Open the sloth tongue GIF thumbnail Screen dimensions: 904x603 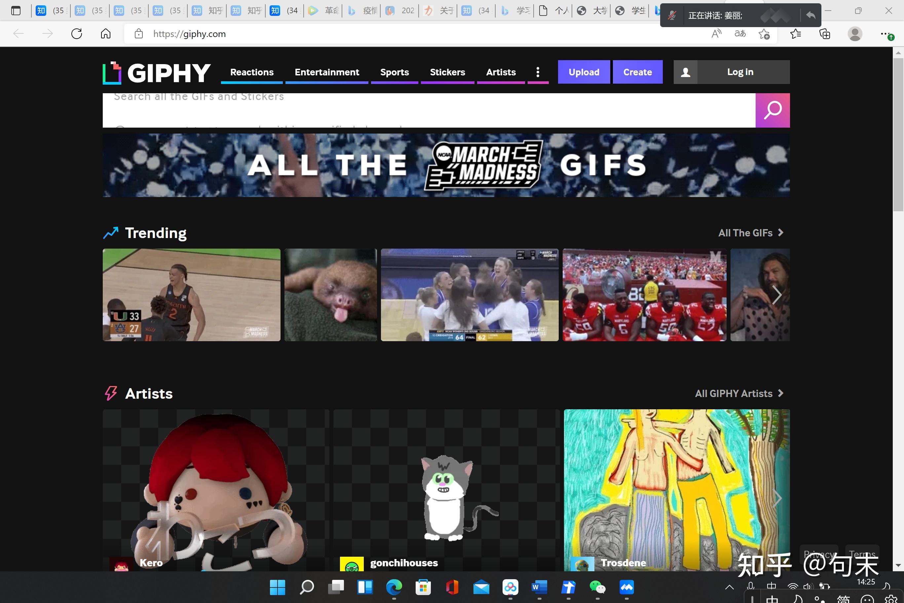coord(330,295)
